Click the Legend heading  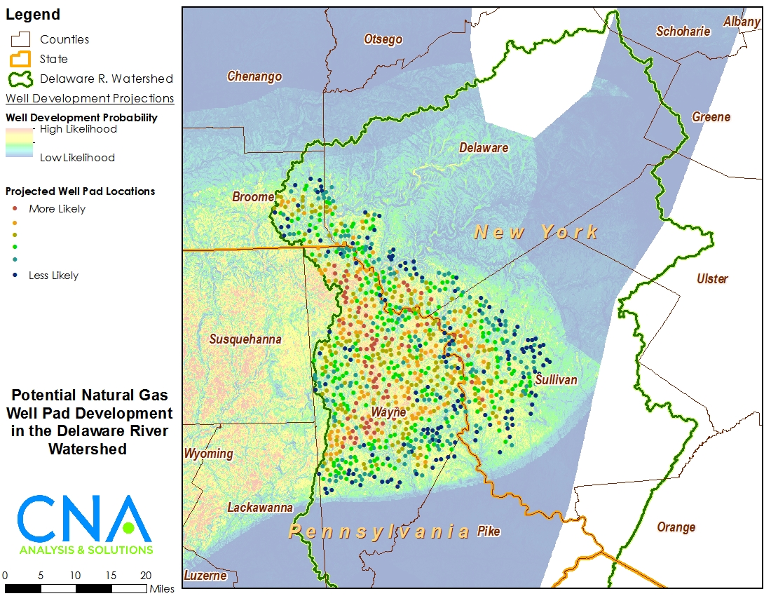pos(33,14)
